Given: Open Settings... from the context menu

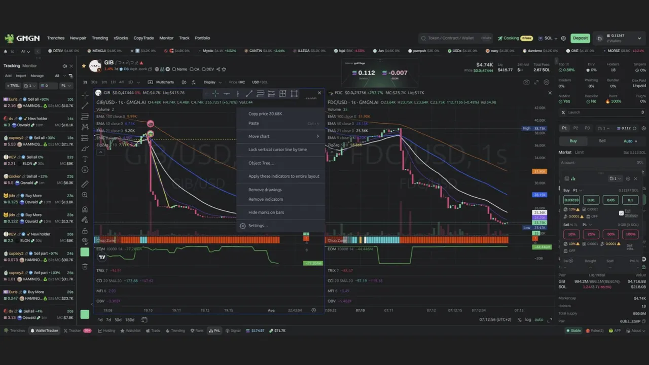Looking at the screenshot, I should pos(258,226).
